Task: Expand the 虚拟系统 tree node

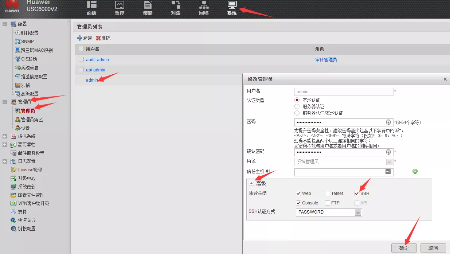Action: coord(5,136)
